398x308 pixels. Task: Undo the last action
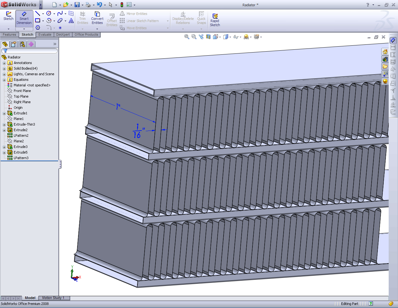[99, 5]
